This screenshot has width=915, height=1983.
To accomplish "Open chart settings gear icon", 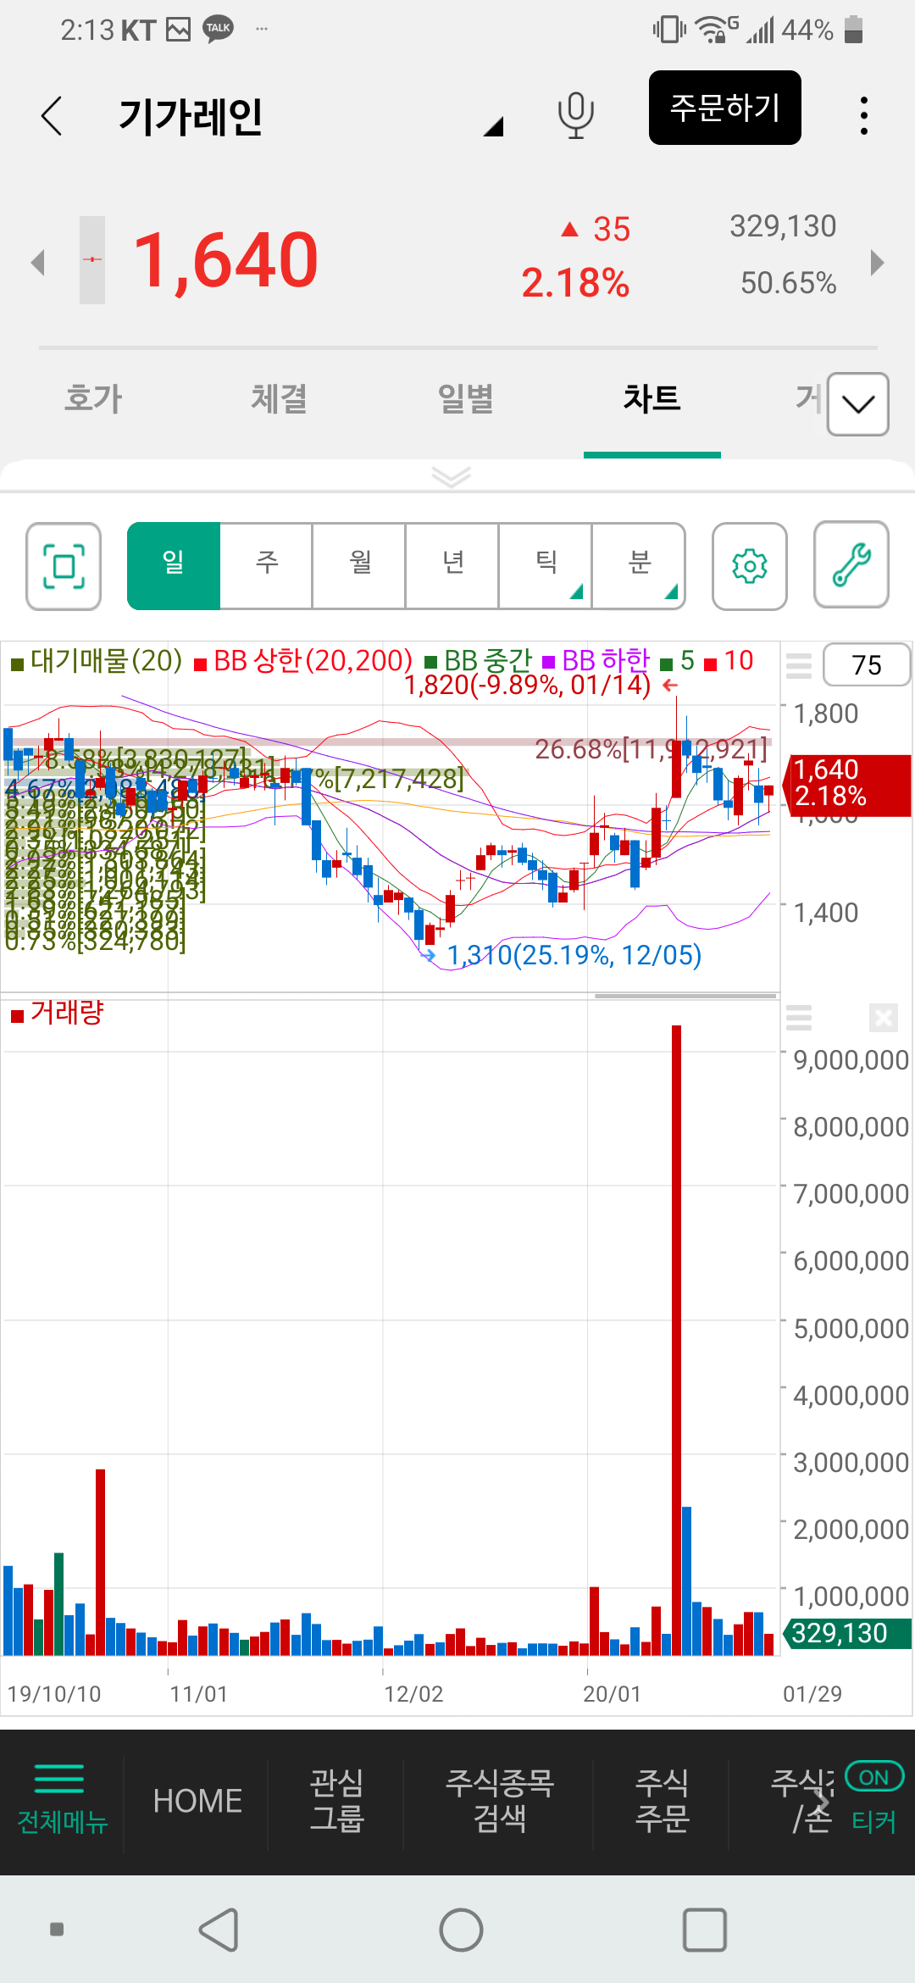I will click(x=750, y=566).
